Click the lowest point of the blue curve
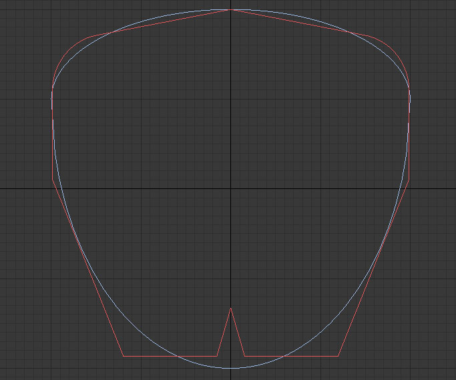The width and height of the screenshot is (456, 380). point(231,368)
